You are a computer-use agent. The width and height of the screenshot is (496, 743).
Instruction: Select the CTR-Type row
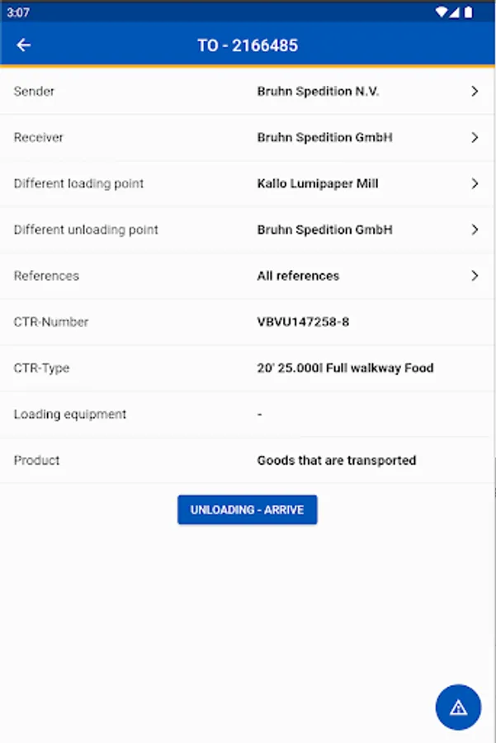pos(248,368)
